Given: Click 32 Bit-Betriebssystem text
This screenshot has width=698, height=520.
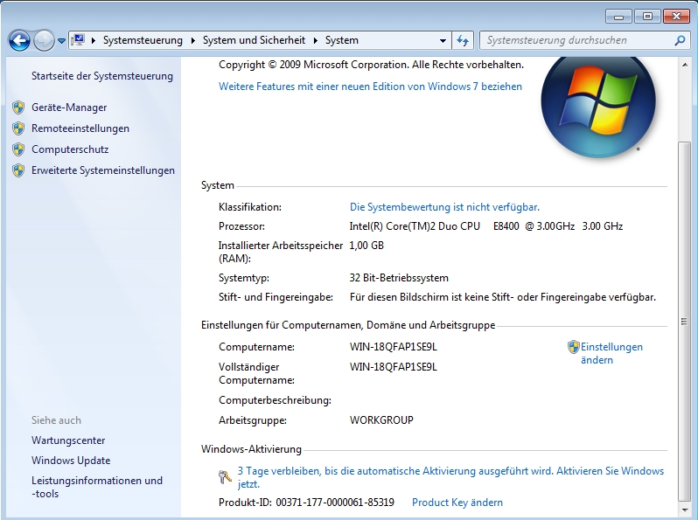Looking at the screenshot, I should click(x=399, y=278).
